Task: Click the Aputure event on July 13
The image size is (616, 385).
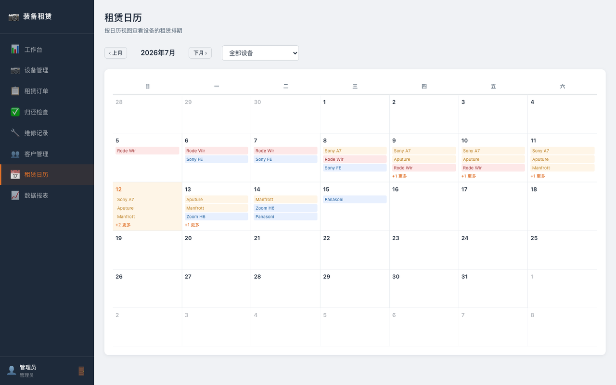Action: 216,199
